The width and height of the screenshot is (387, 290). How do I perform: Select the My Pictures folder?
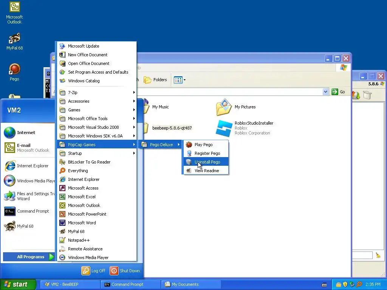pos(236,107)
